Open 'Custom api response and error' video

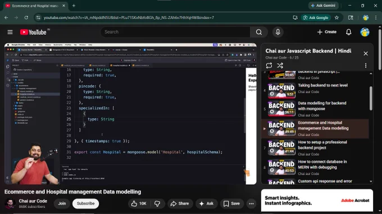(x=315, y=181)
